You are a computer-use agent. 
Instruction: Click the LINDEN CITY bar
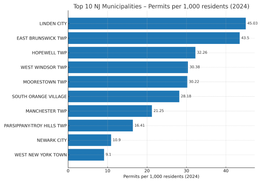click(157, 23)
